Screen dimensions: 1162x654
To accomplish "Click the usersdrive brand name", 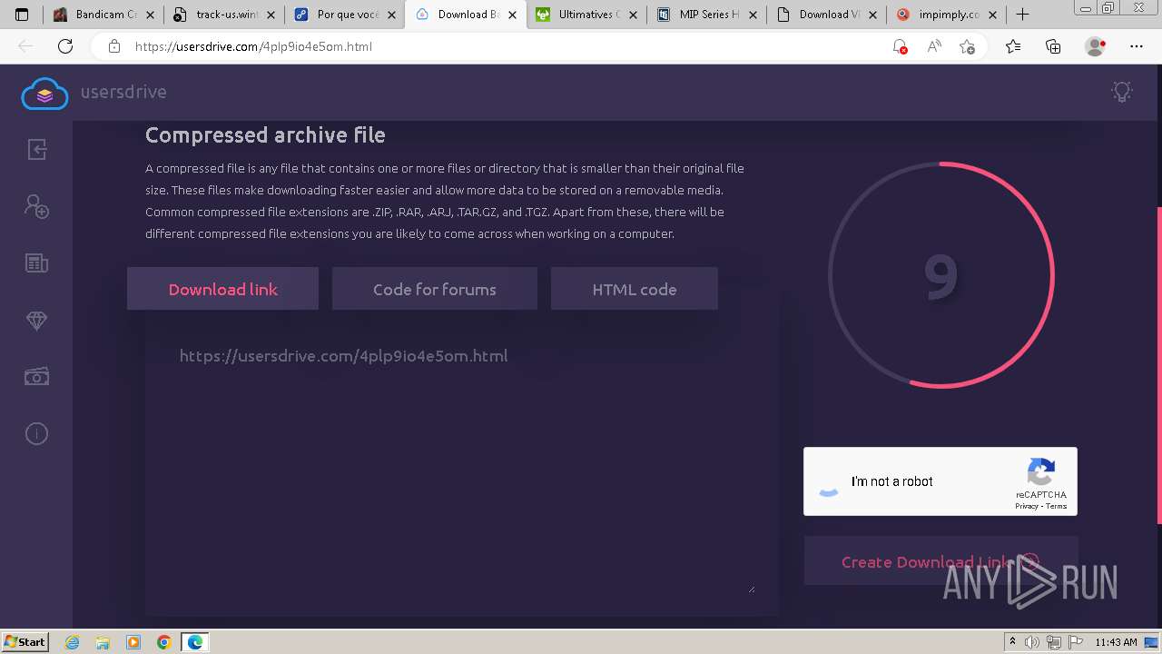I will point(123,92).
